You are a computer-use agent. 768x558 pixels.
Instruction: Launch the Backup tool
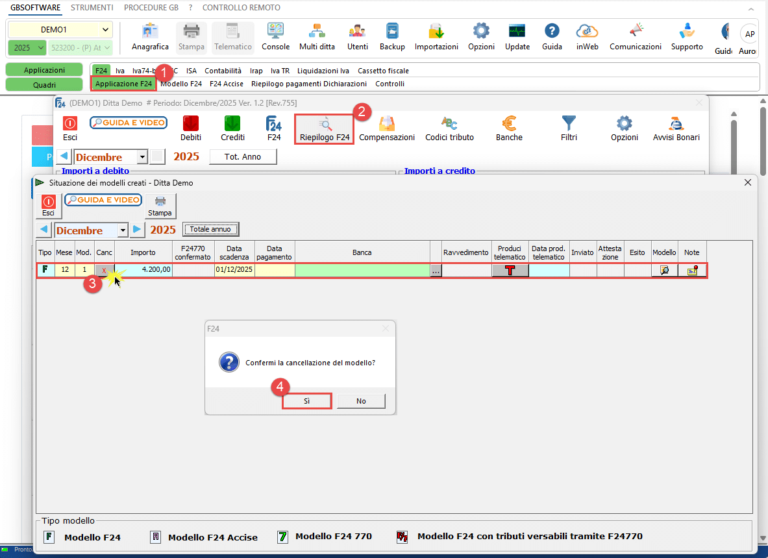pos(392,36)
